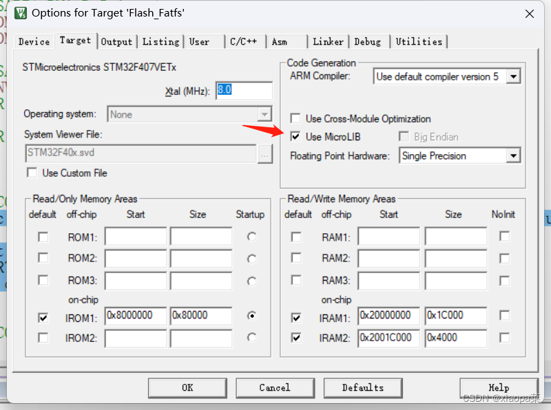Uncheck the IROM1 default checkbox

(43, 318)
